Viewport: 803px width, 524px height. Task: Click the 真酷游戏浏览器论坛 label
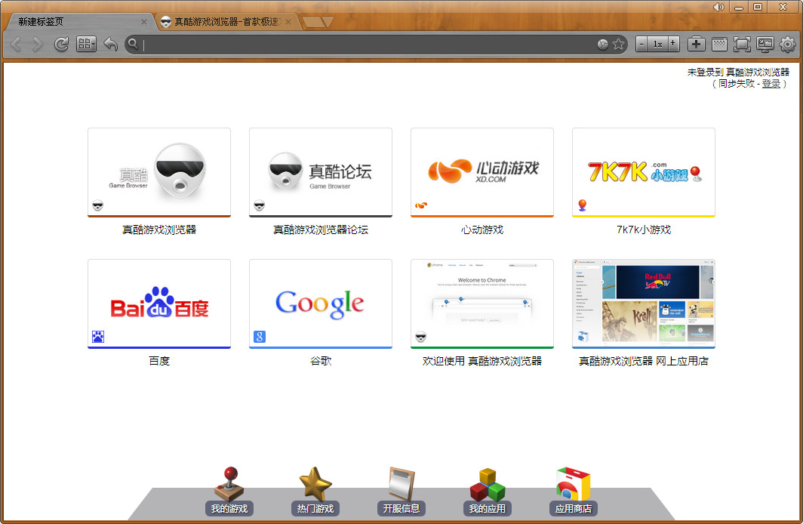(x=321, y=230)
